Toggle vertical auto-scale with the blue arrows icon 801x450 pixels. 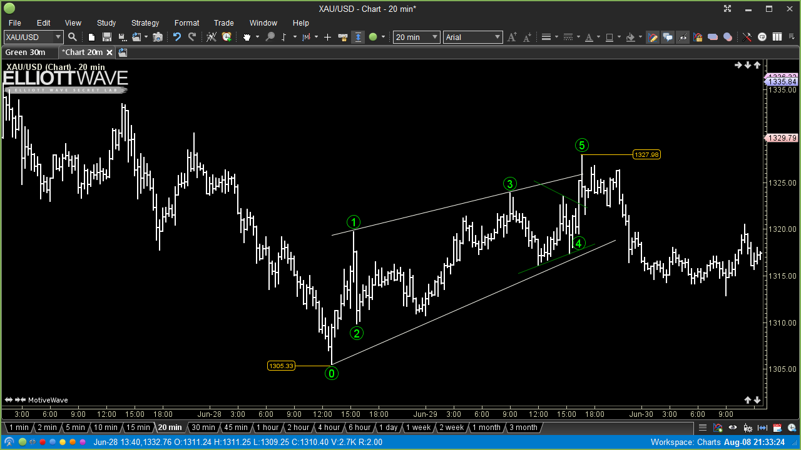[358, 37]
